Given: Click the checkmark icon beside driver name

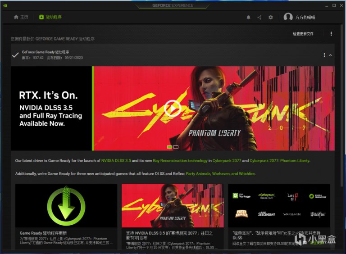Looking at the screenshot, I should click(15, 55).
